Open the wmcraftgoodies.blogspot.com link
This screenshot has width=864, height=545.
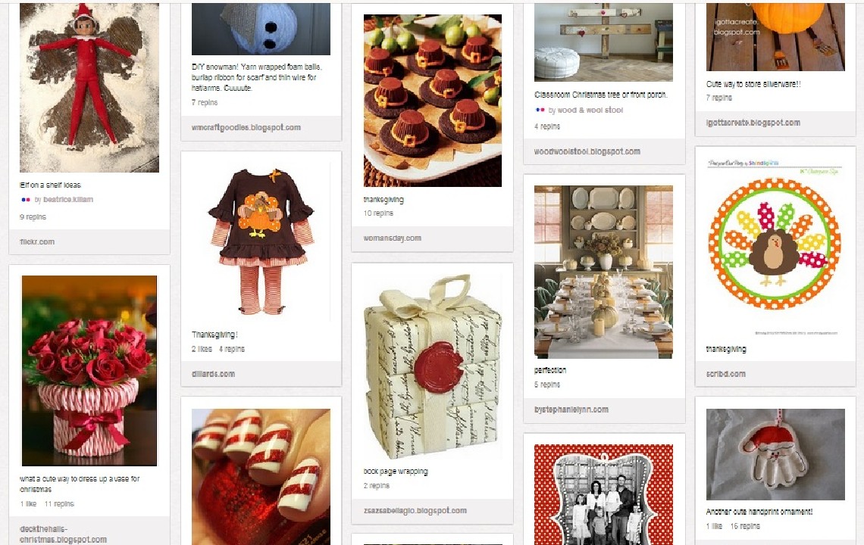[246, 128]
